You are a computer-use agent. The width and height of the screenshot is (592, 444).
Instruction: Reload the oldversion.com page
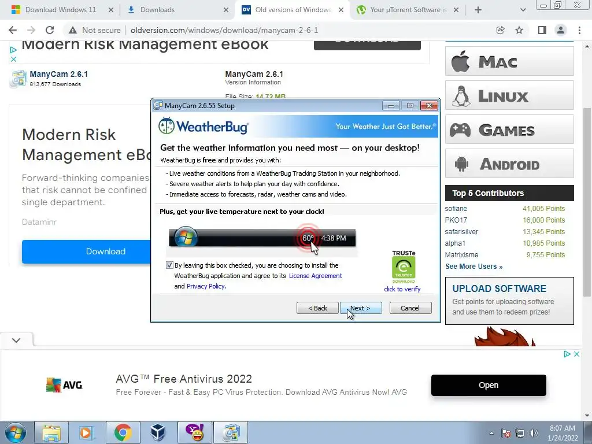click(x=50, y=30)
